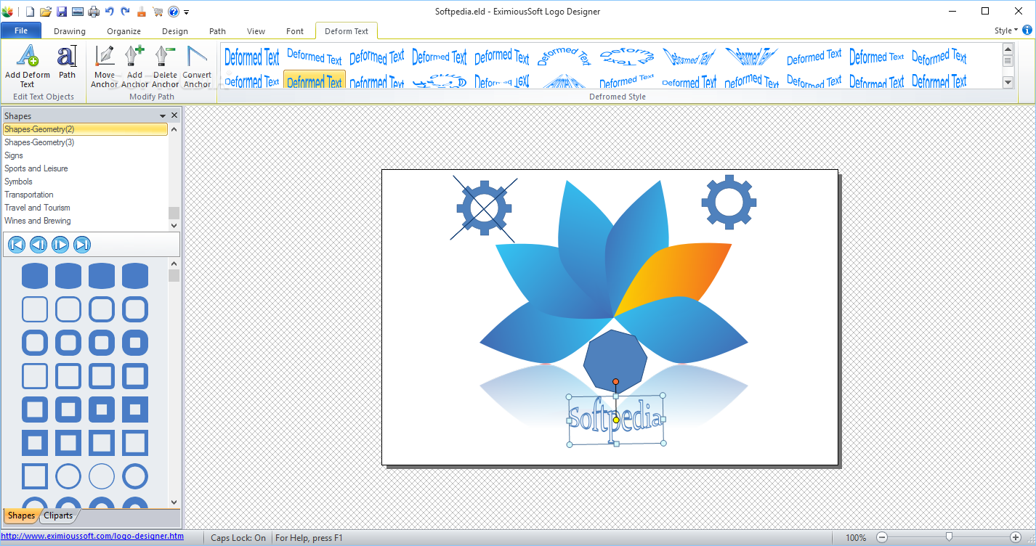Select the orange petal of the logo

672,277
